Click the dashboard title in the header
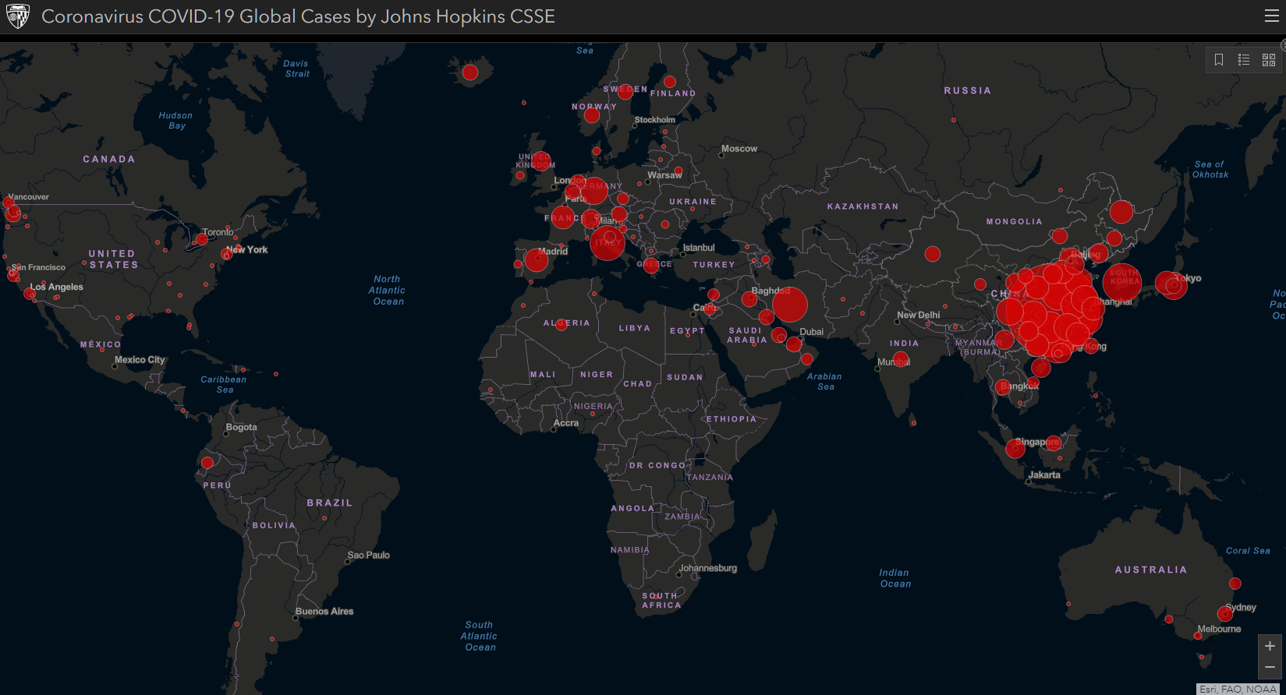This screenshot has width=1286, height=695. pos(298,16)
